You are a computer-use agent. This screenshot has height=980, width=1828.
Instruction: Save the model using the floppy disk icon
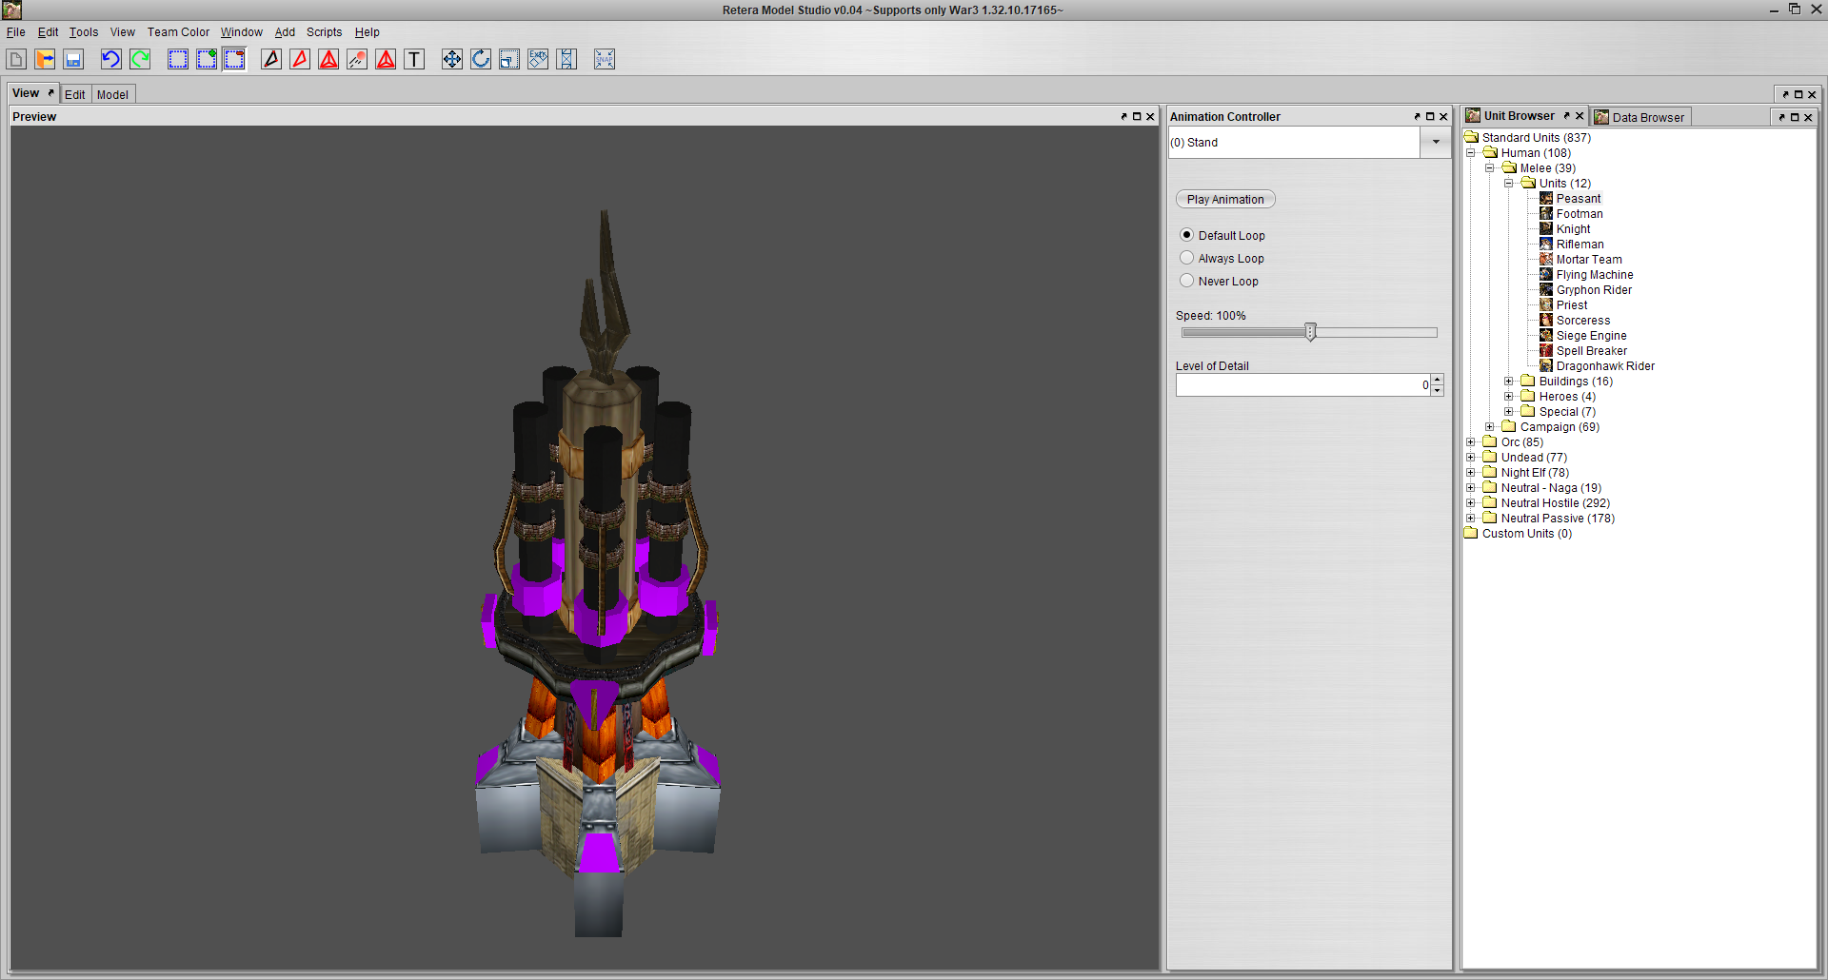point(73,59)
